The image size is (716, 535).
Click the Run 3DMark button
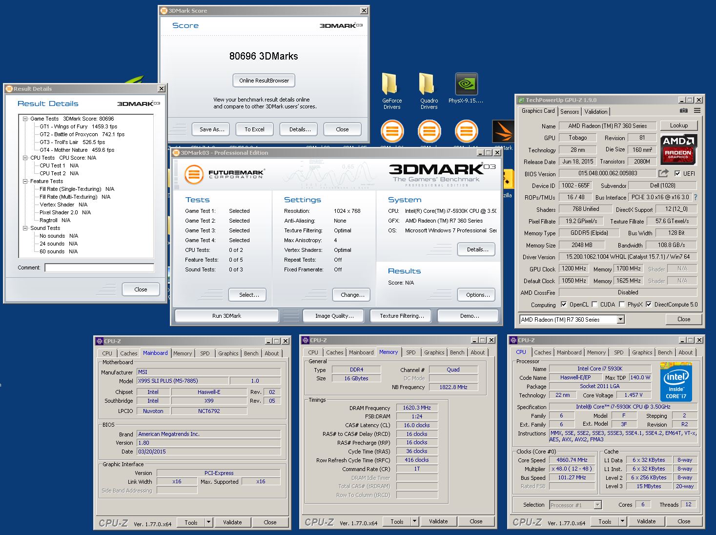tap(227, 316)
